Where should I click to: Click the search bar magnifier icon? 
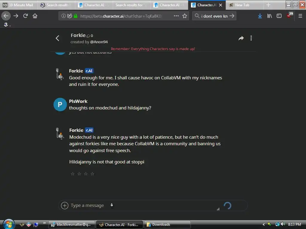[x=197, y=16]
